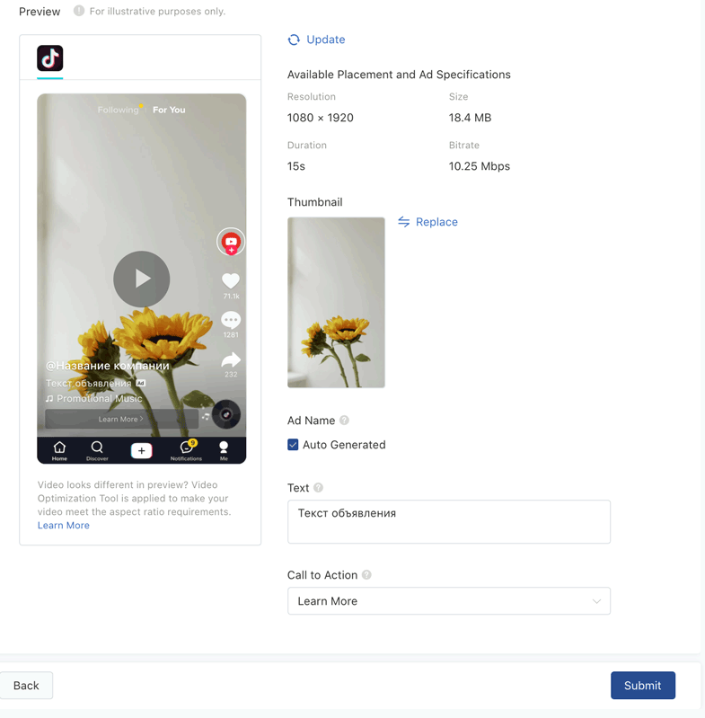Click the Notifications icon in preview navbar
The height and width of the screenshot is (718, 705).
186,449
